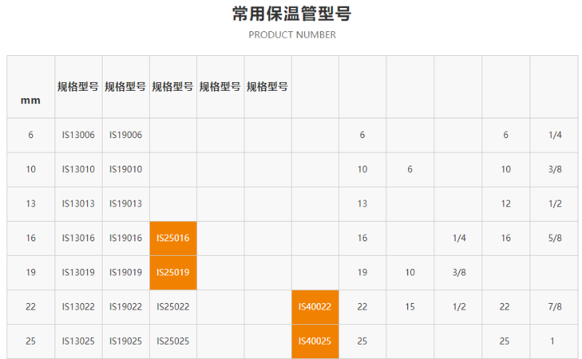
Task: Click the orange IS25016 cell
Action: point(172,238)
